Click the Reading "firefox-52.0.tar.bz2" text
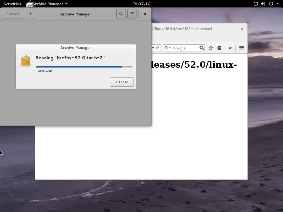The width and height of the screenshot is (283, 212). point(70,58)
